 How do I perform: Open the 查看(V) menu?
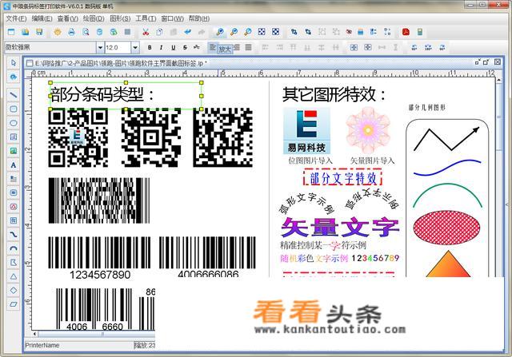click(67, 18)
